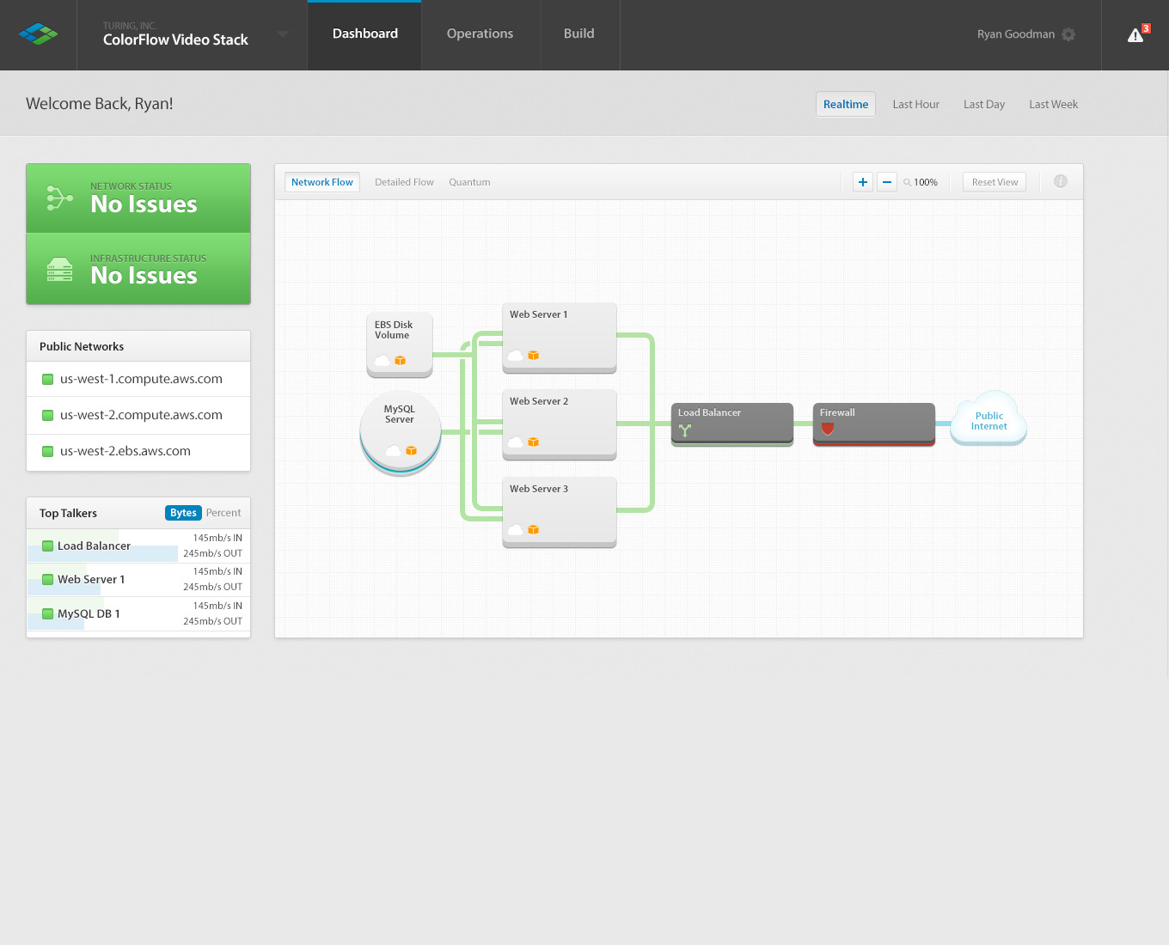Open the Ryan Goodman user menu
This screenshot has width=1169, height=945.
click(x=1015, y=34)
